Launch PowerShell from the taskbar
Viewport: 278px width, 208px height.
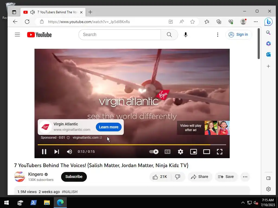point(33,203)
